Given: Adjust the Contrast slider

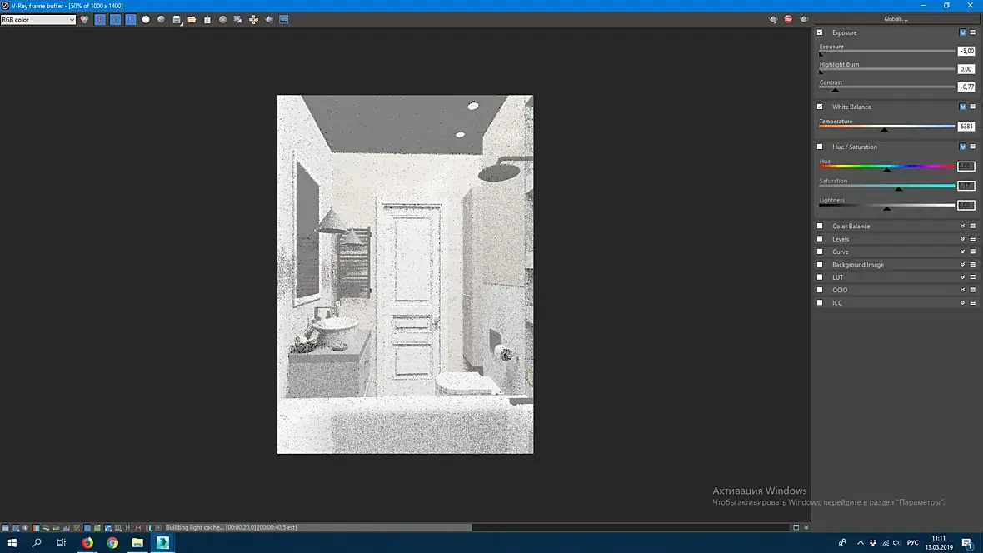Looking at the screenshot, I should 886,87.
